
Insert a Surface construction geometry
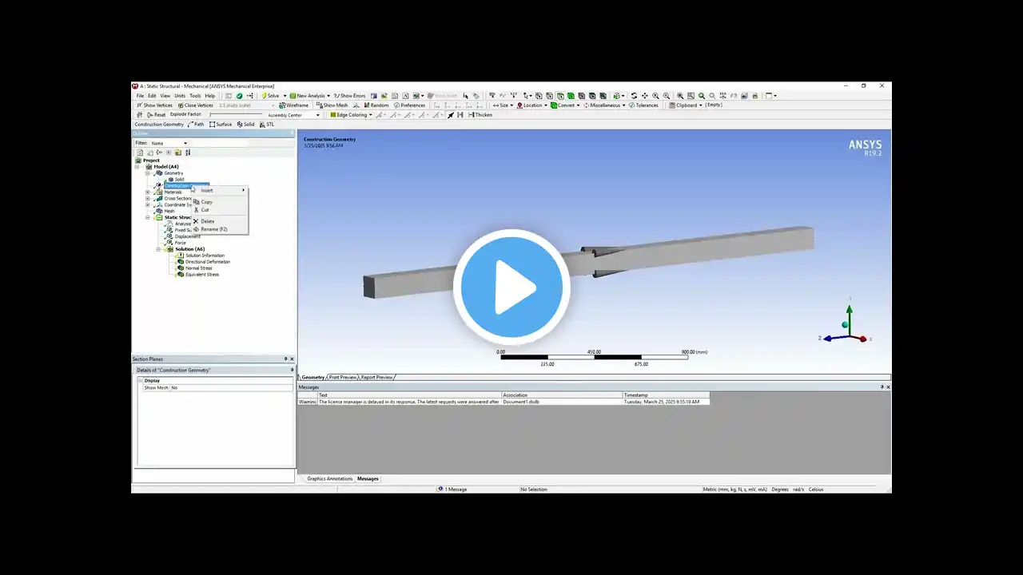point(221,125)
